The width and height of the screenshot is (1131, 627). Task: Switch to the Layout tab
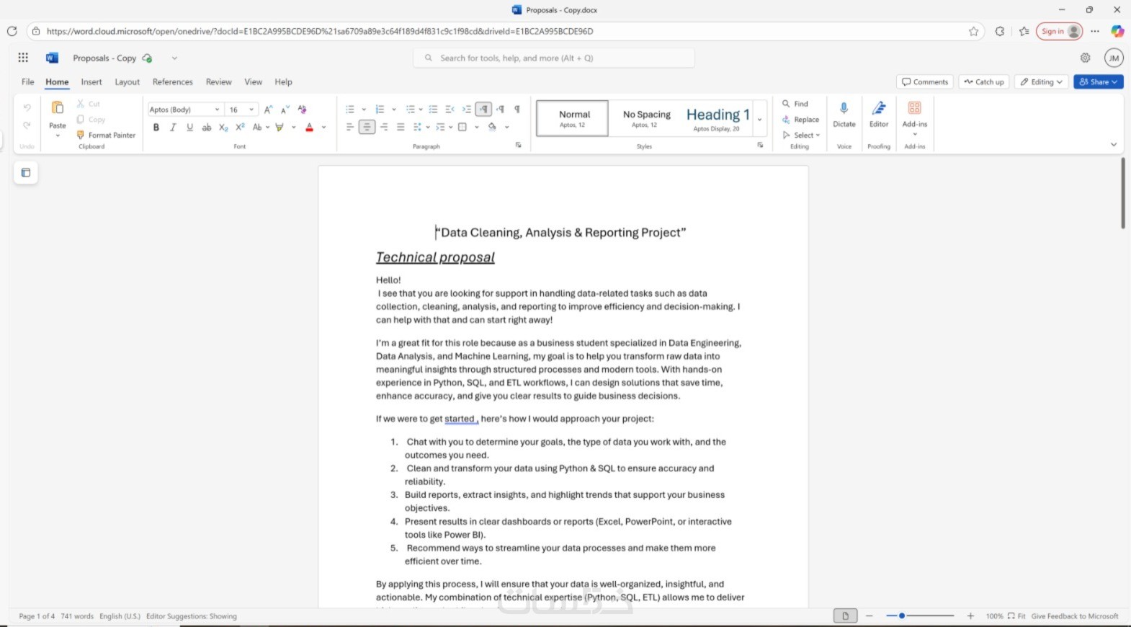click(128, 82)
